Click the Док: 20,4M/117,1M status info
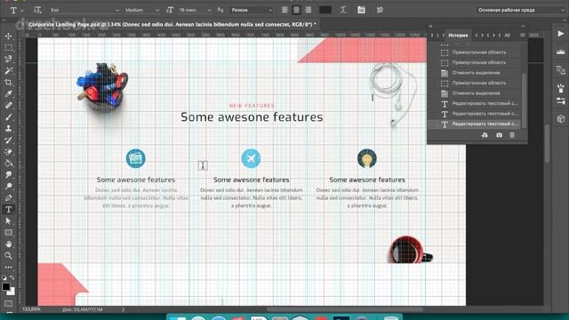The height and width of the screenshot is (320, 569). tap(83, 309)
